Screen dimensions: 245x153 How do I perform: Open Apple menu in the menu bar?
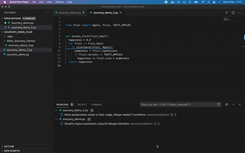click(x=4, y=2)
